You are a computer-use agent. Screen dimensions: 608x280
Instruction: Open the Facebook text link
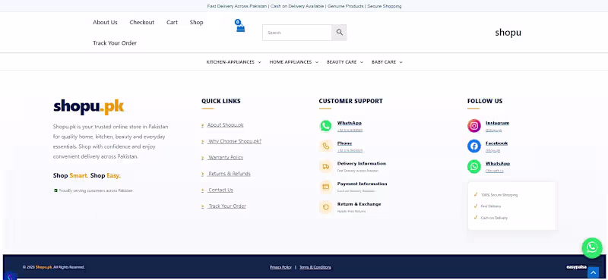[497, 143]
